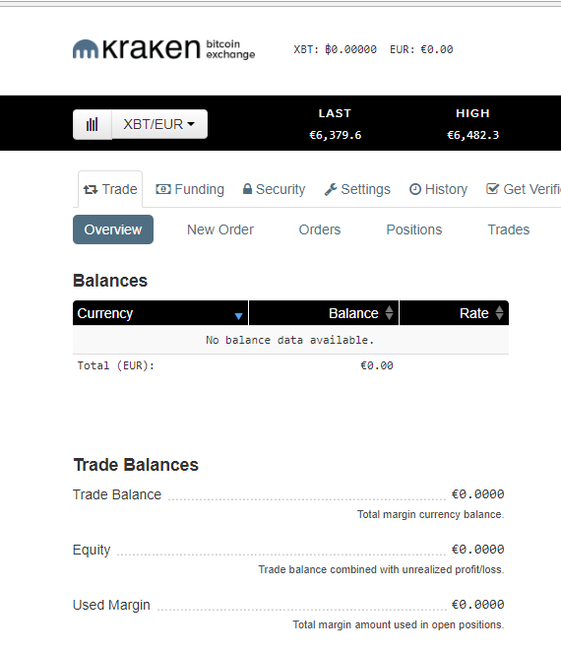This screenshot has width=561, height=653.
Task: Sort by Balance column arrows
Action: pos(389,313)
